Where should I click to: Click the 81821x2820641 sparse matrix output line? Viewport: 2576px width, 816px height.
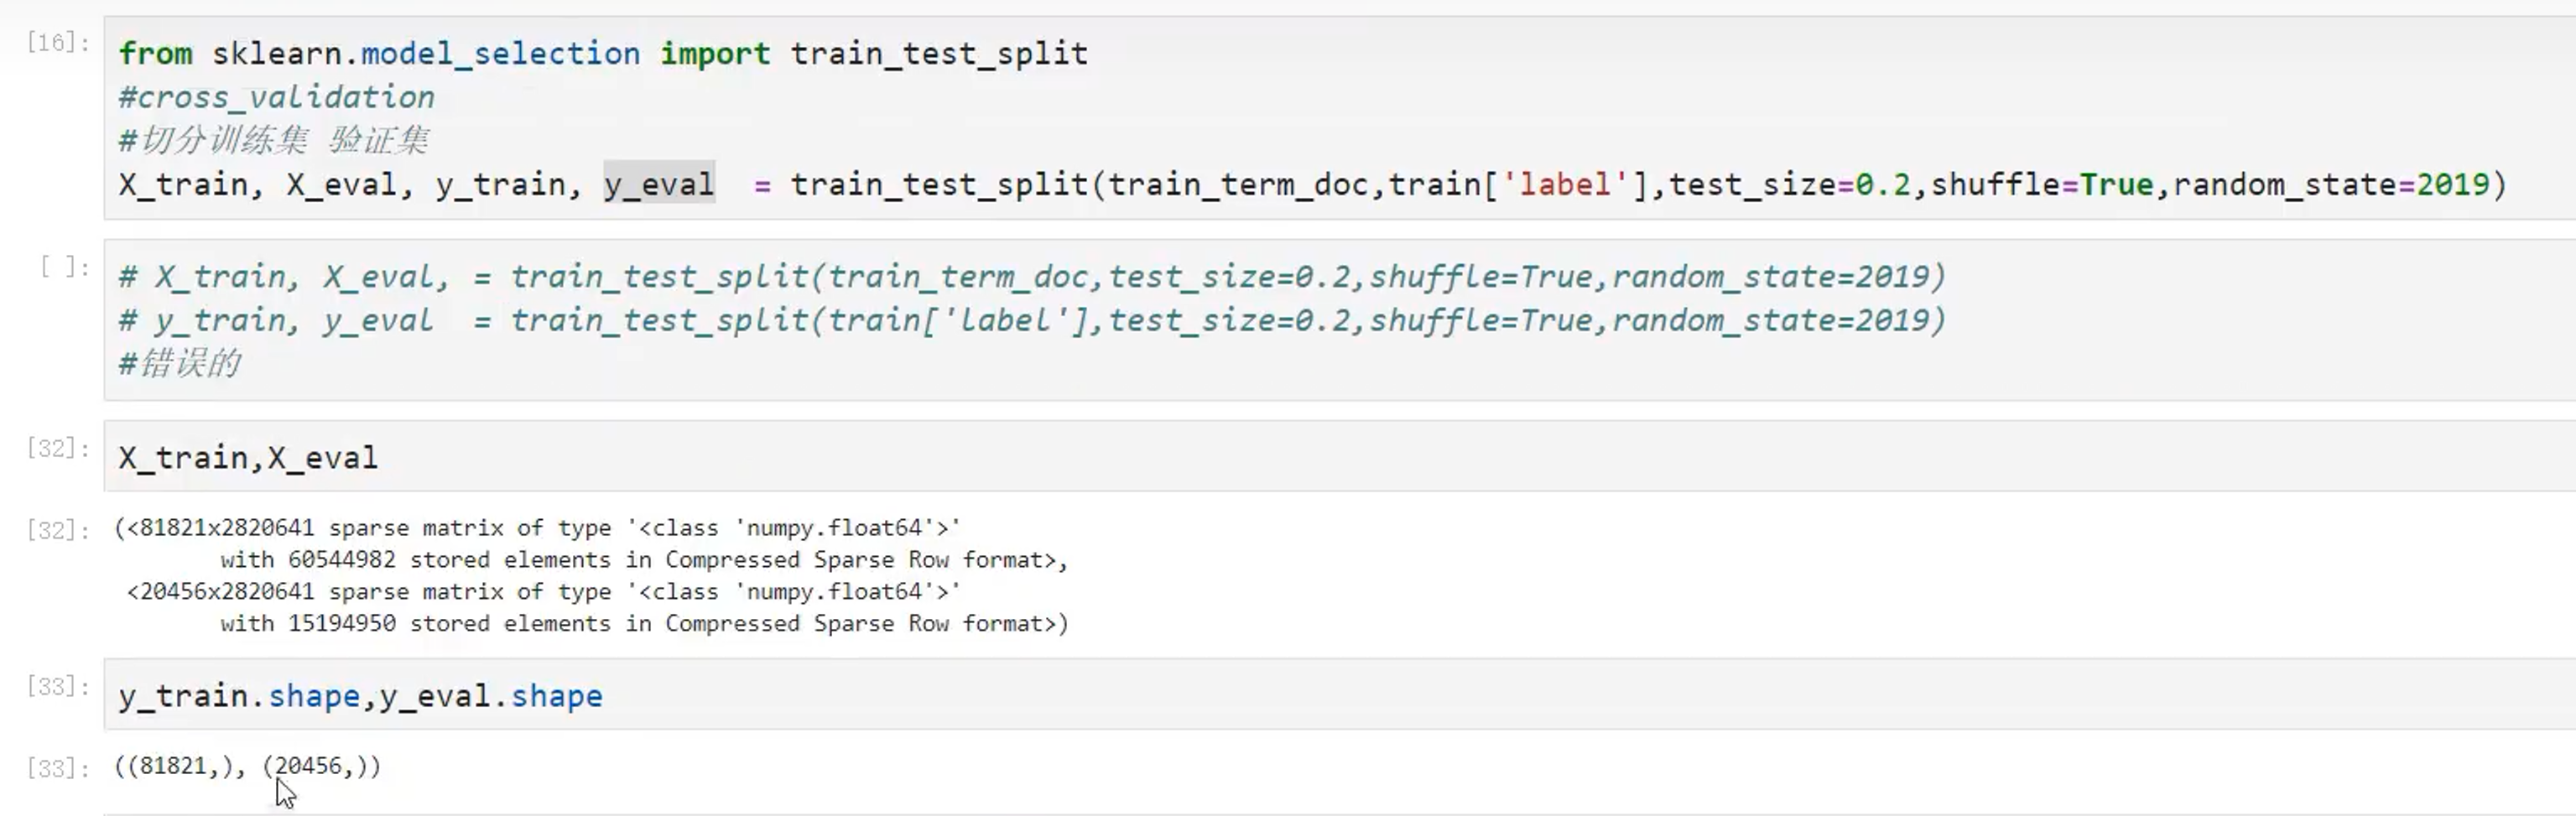coord(540,527)
